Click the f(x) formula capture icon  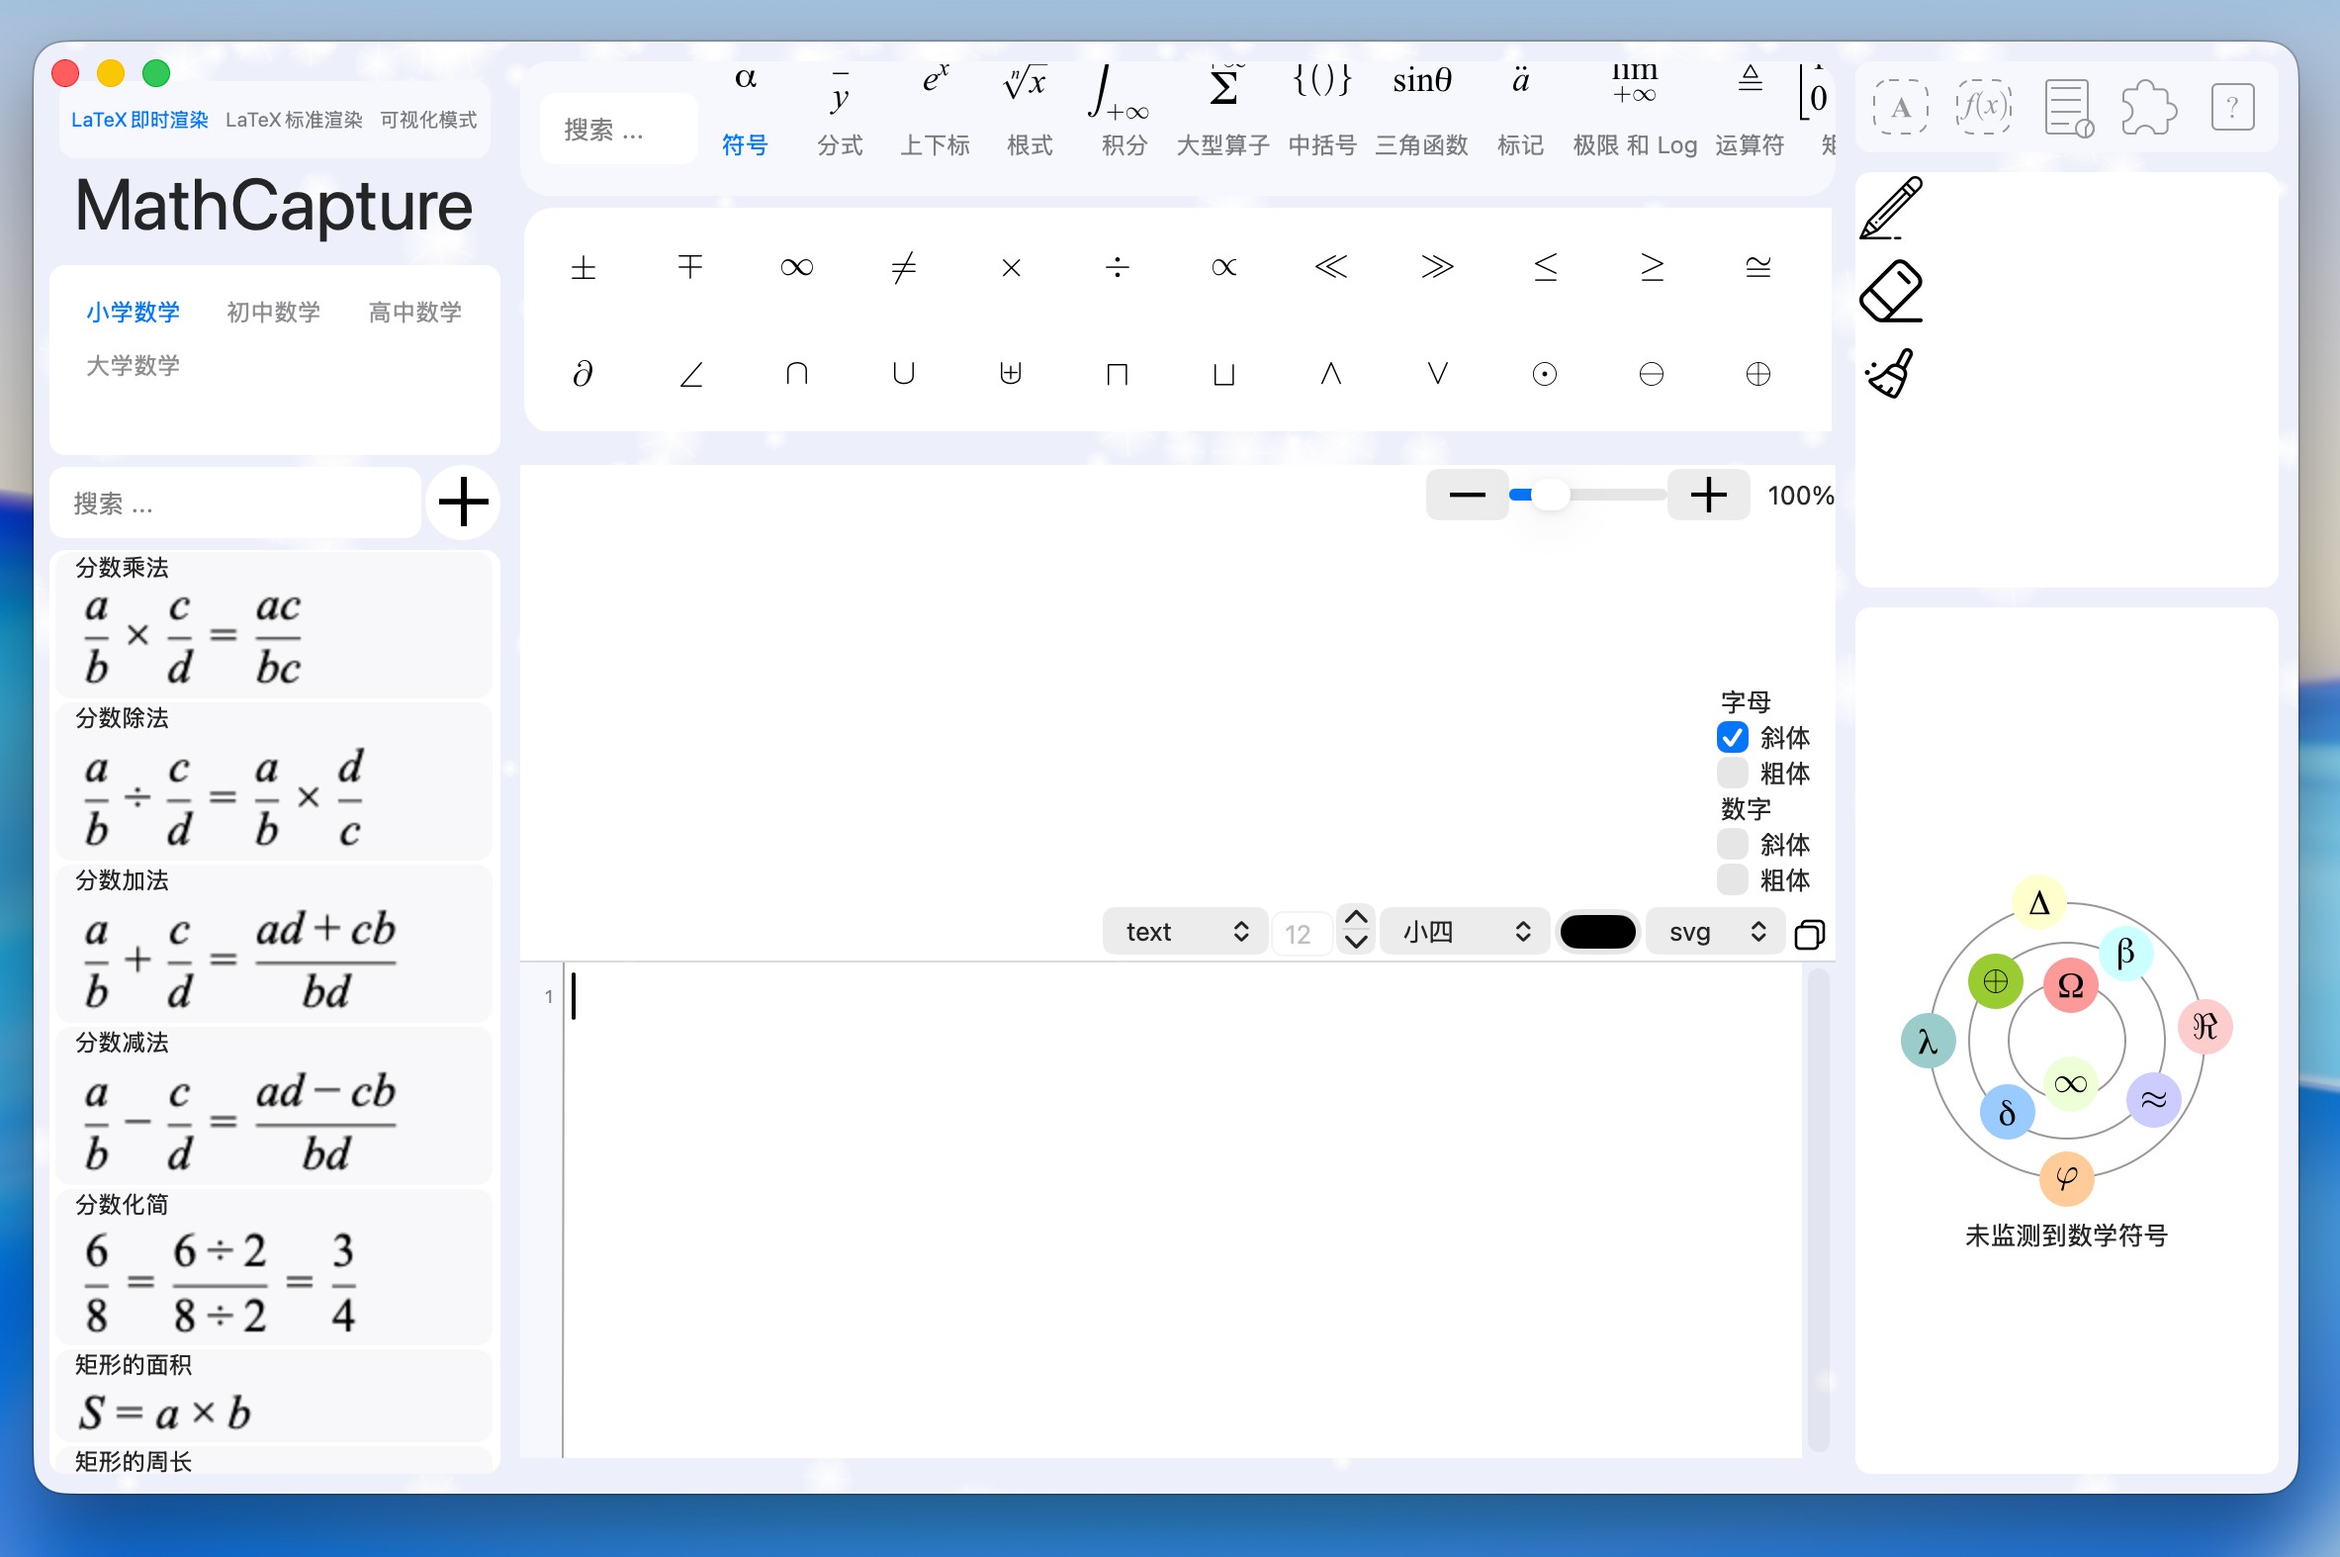click(1983, 106)
